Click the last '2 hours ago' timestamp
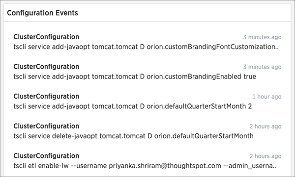 pos(265,156)
